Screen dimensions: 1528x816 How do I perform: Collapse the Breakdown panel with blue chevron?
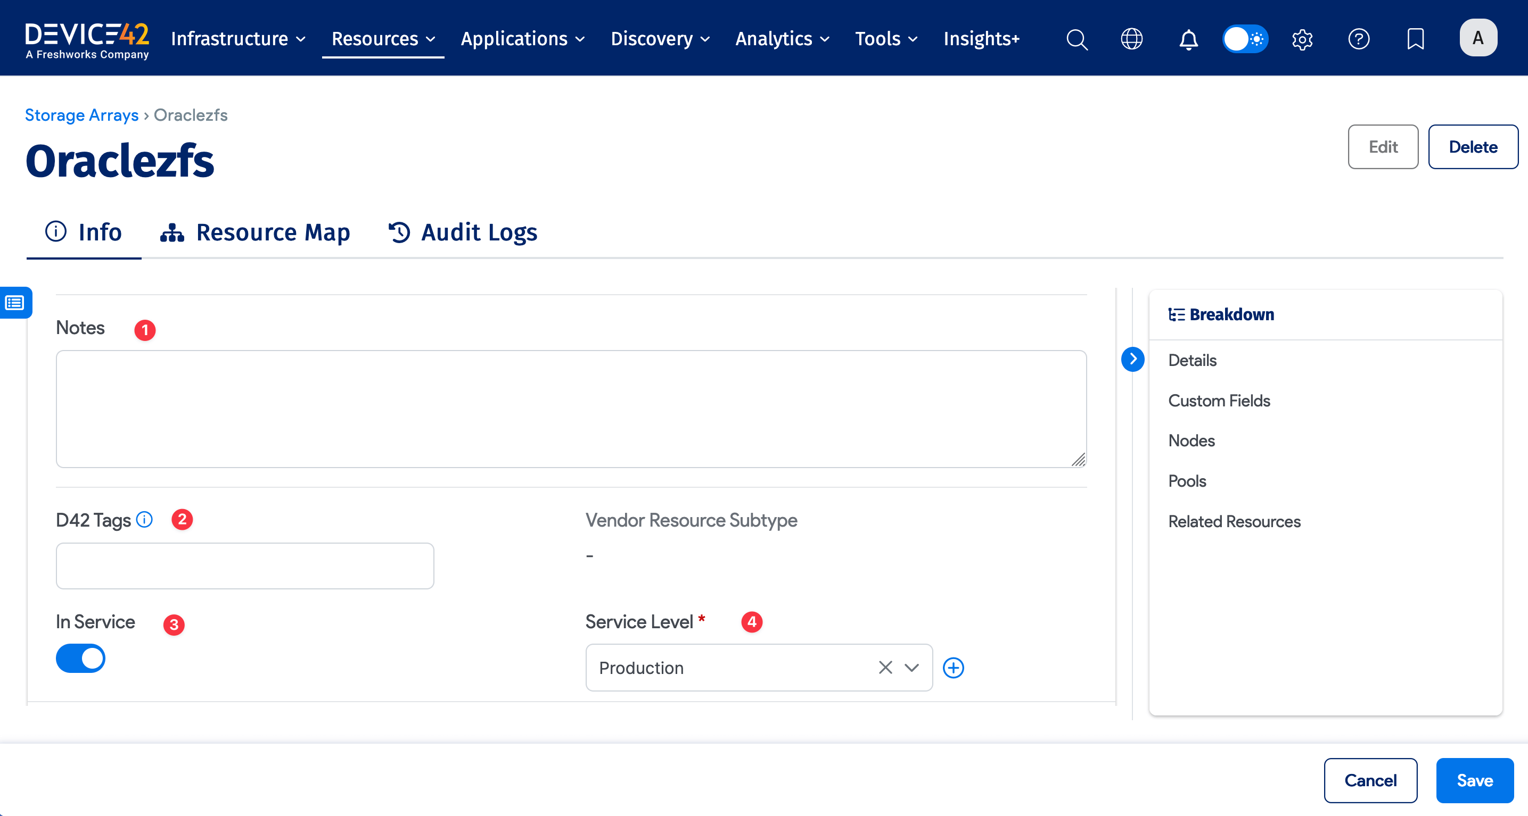click(x=1132, y=359)
